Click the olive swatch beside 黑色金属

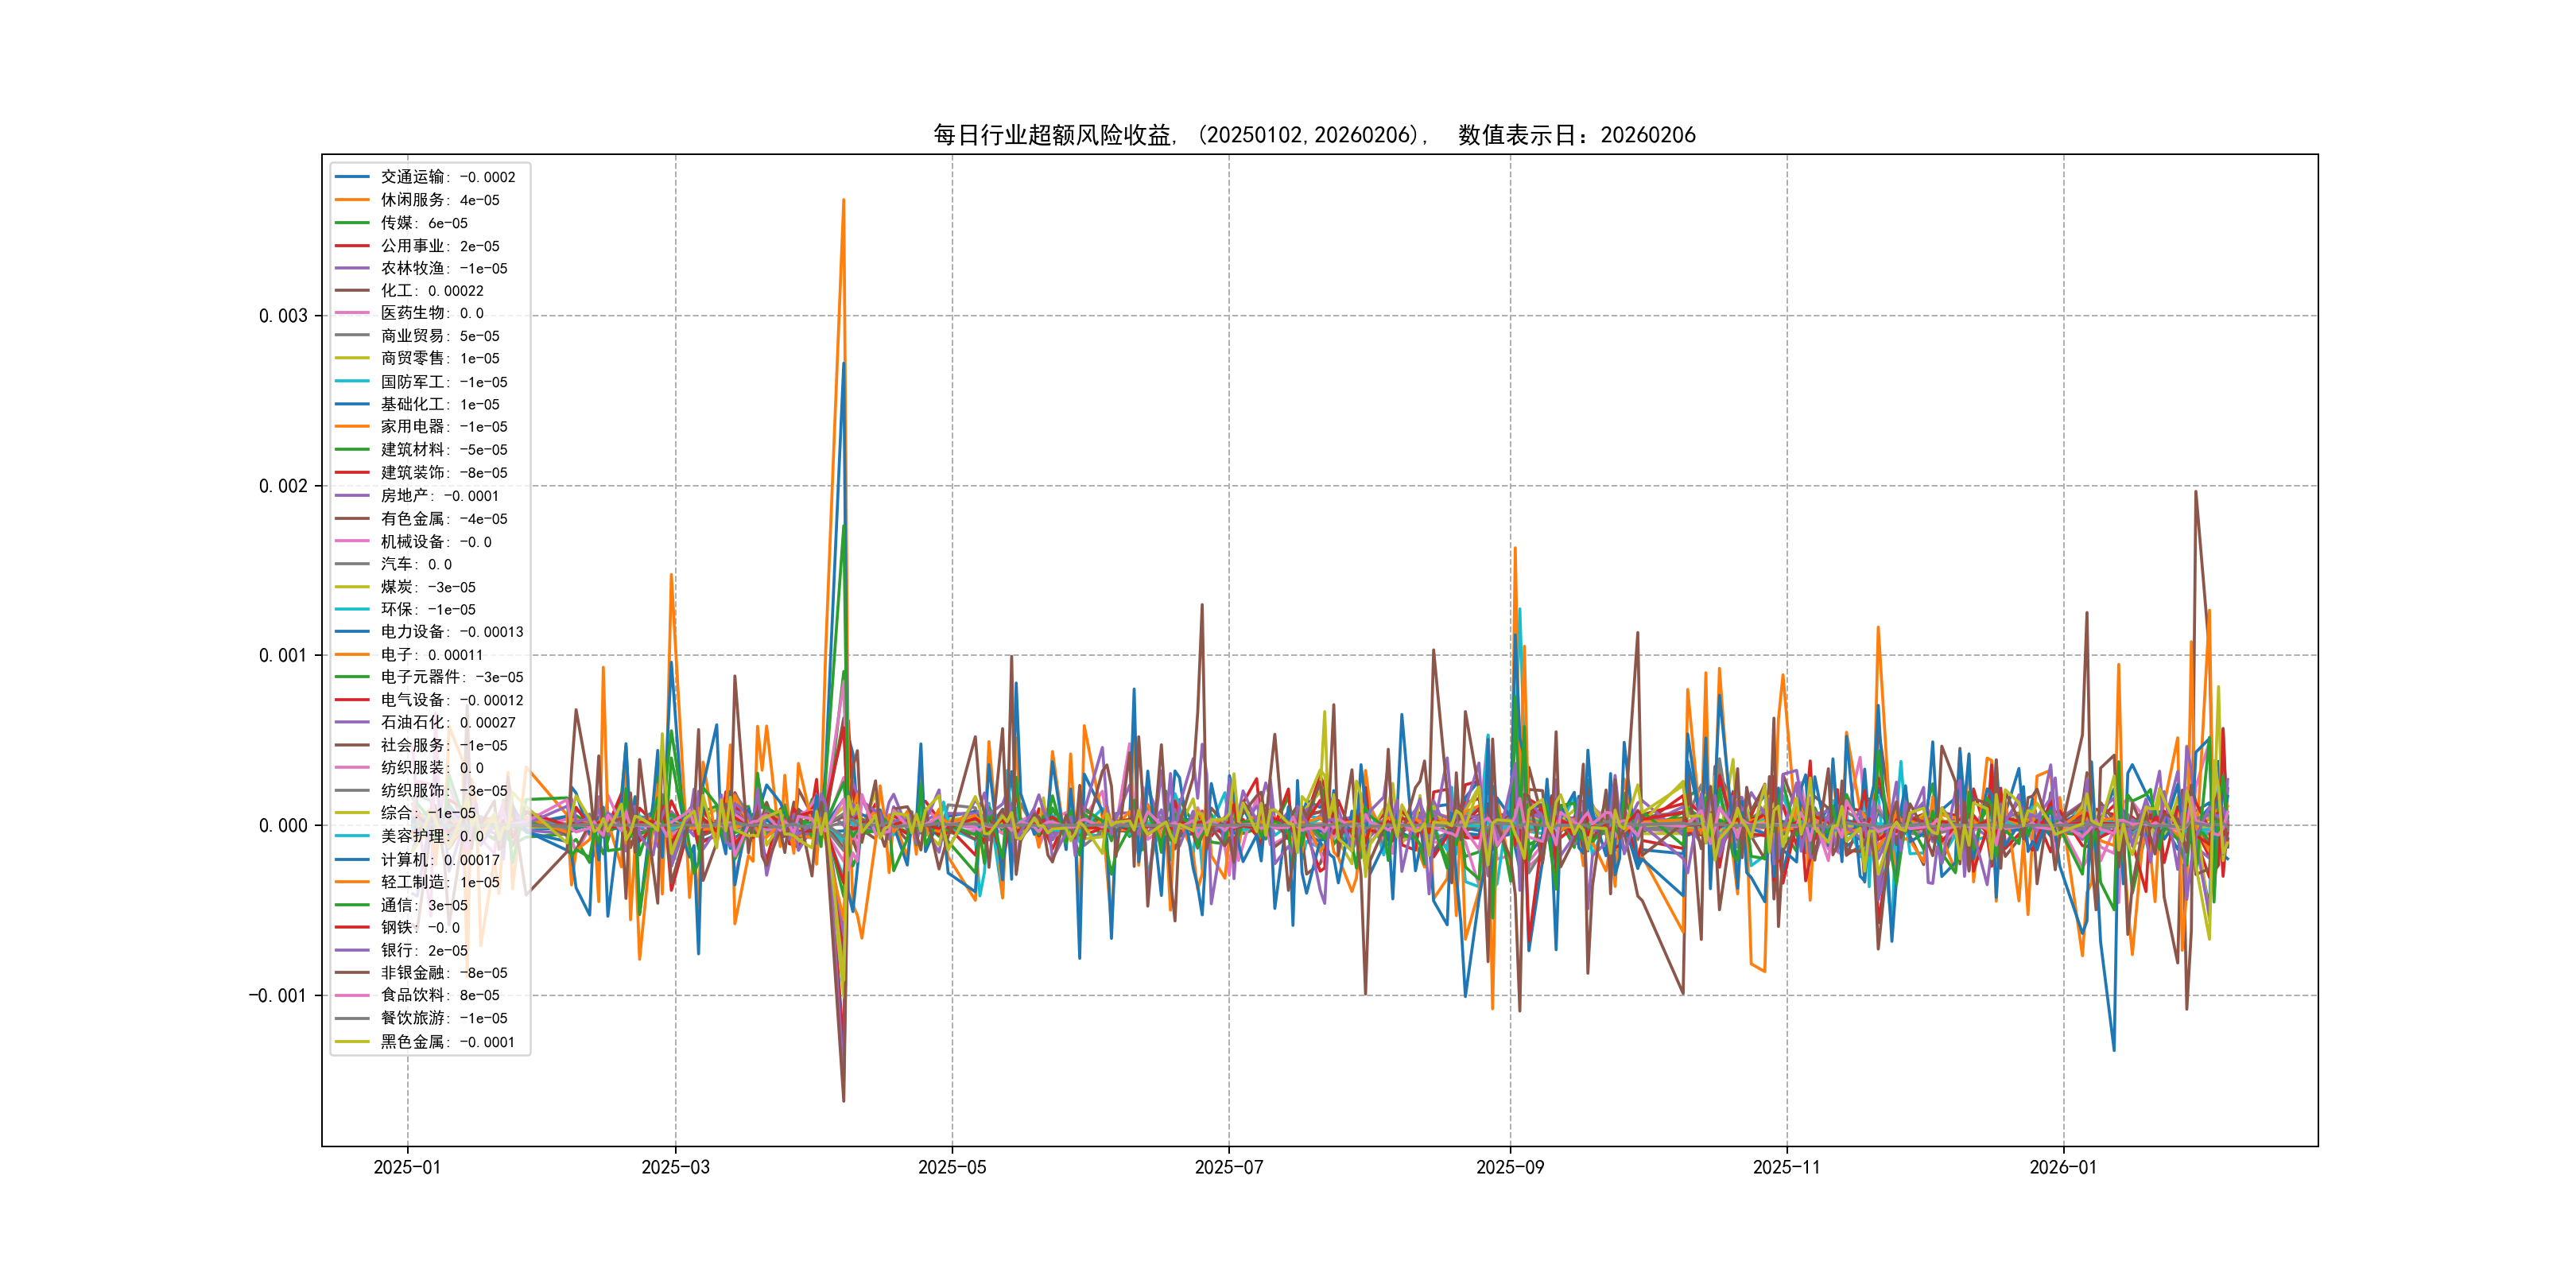point(352,1042)
